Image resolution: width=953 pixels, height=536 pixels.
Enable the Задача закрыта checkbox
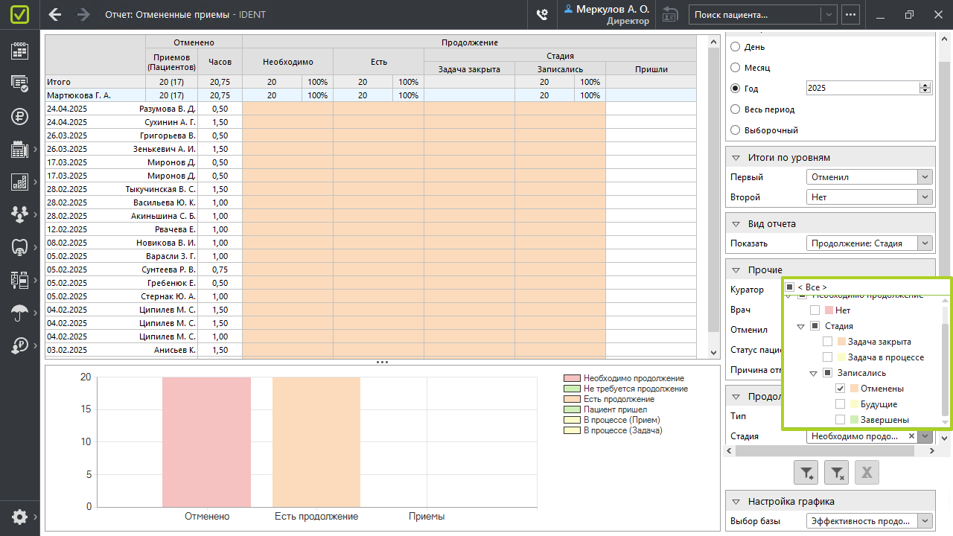827,342
